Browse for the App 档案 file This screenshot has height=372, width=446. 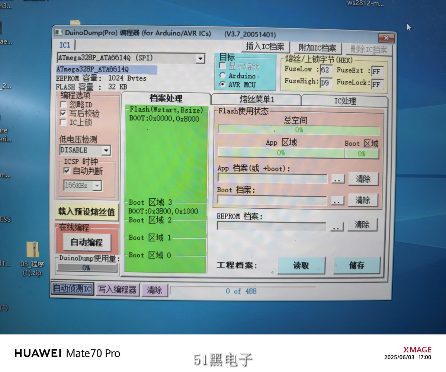tap(337, 179)
